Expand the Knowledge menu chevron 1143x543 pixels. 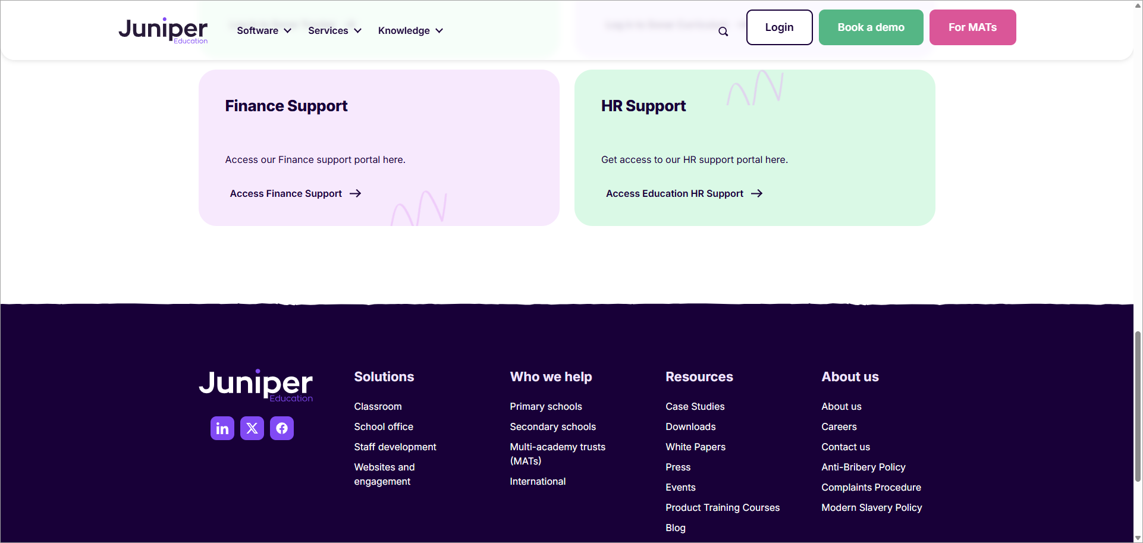click(x=439, y=30)
